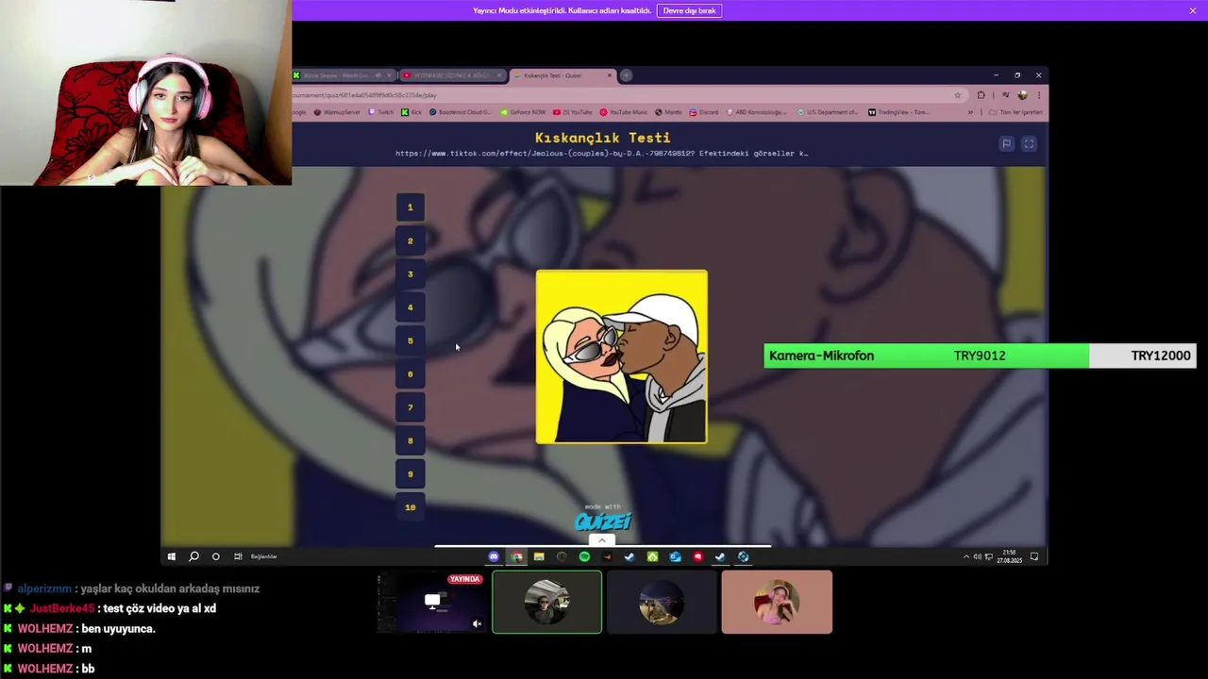This screenshot has width=1208, height=679.
Task: Click Devre dışı bırak in the top banner
Action: tap(689, 10)
